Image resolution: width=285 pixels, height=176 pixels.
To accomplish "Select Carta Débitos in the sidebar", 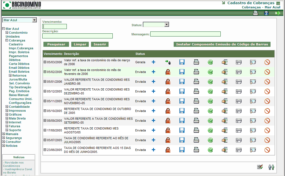I will [19, 64].
